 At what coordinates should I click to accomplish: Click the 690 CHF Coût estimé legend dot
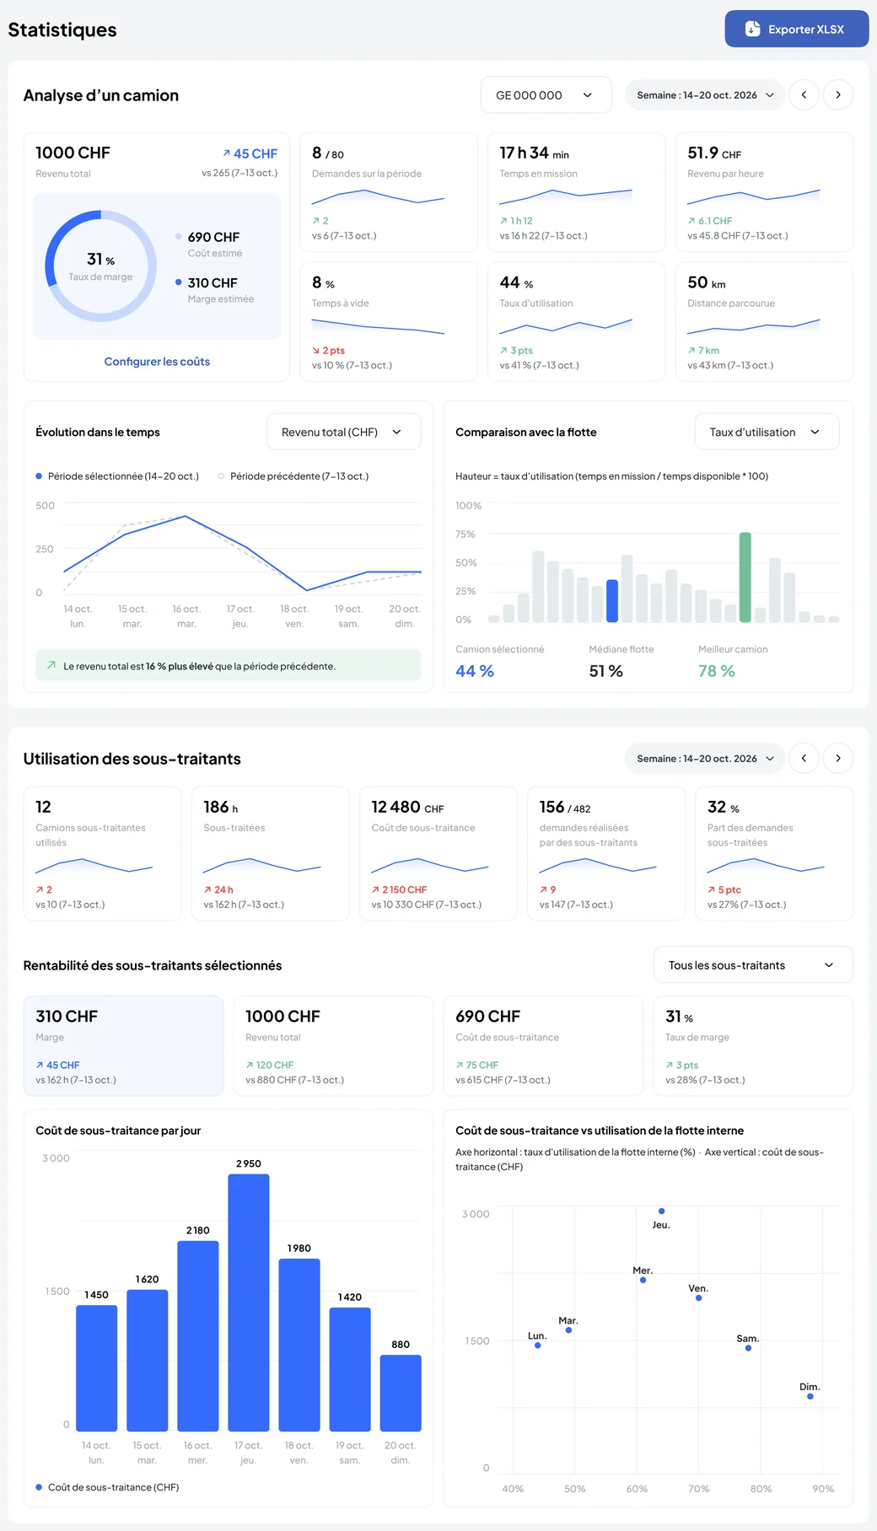click(179, 236)
